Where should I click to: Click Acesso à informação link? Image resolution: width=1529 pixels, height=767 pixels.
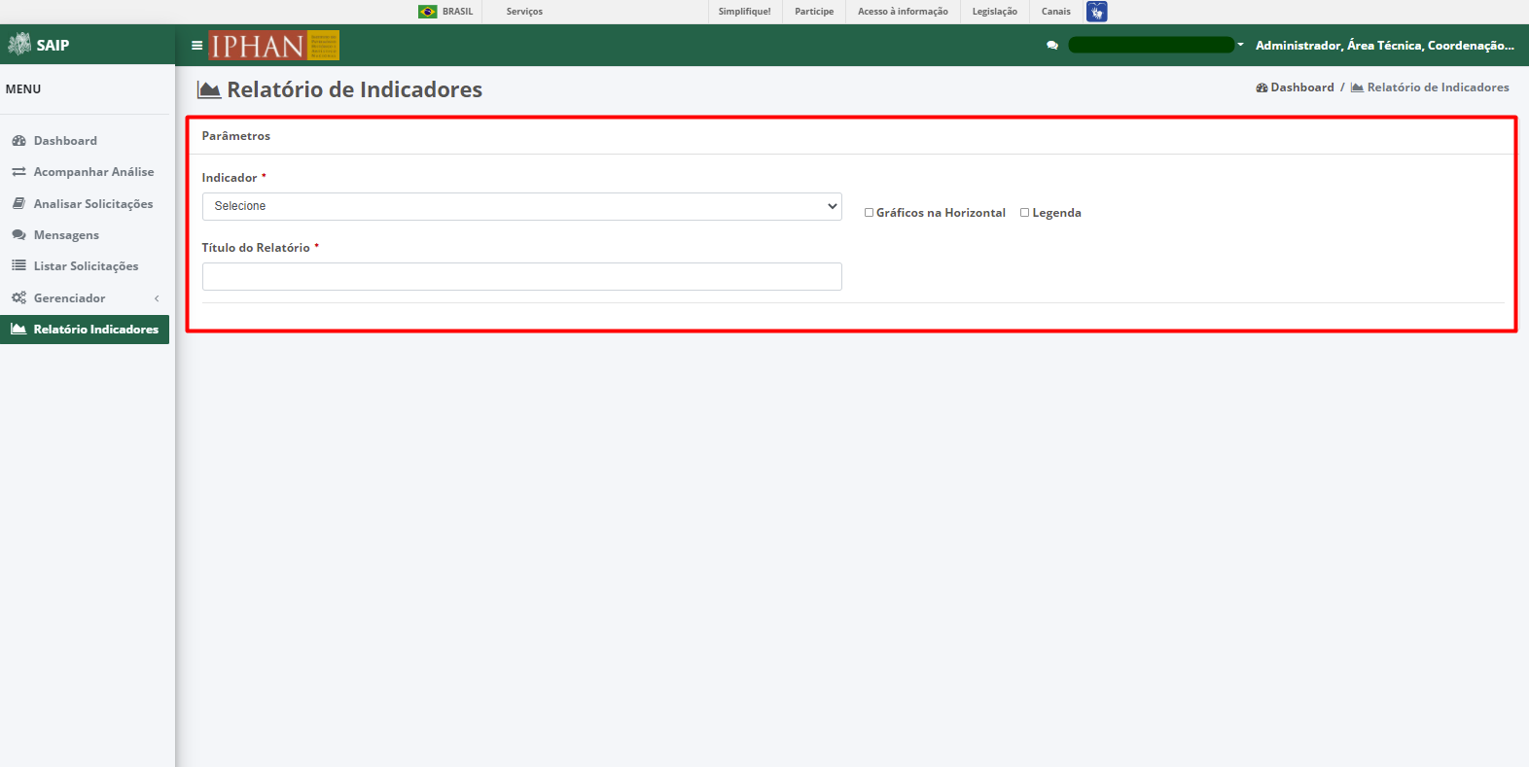(903, 12)
